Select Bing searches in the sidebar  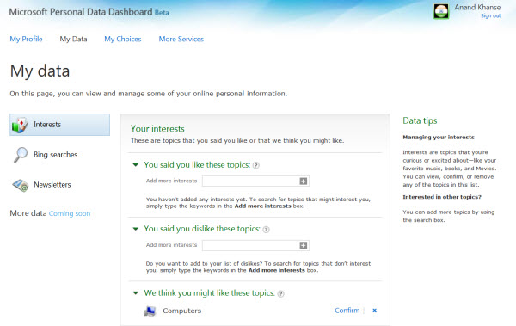(x=56, y=155)
